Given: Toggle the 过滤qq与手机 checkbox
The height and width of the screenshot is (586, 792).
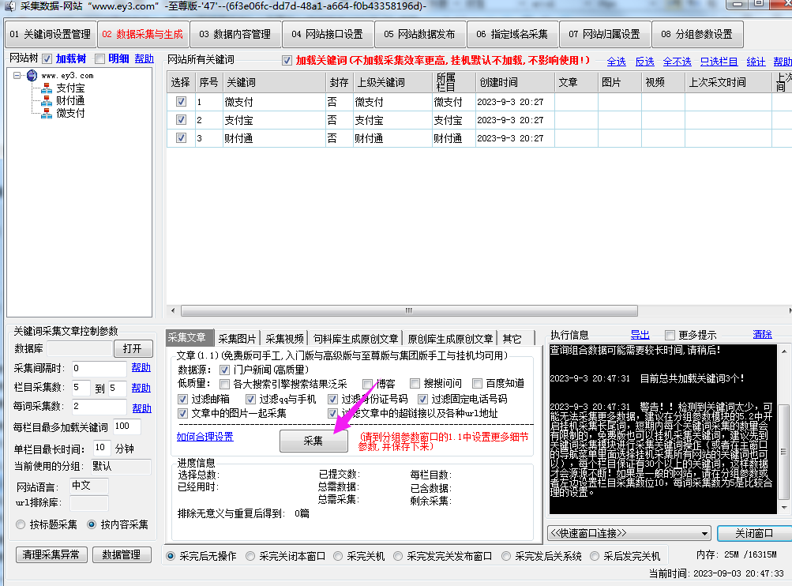Looking at the screenshot, I should (250, 399).
